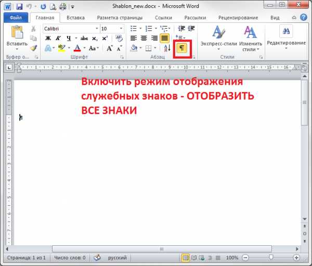Open the Change Case (Aa) menu
The height and width of the screenshot is (266, 312).
click(94, 48)
